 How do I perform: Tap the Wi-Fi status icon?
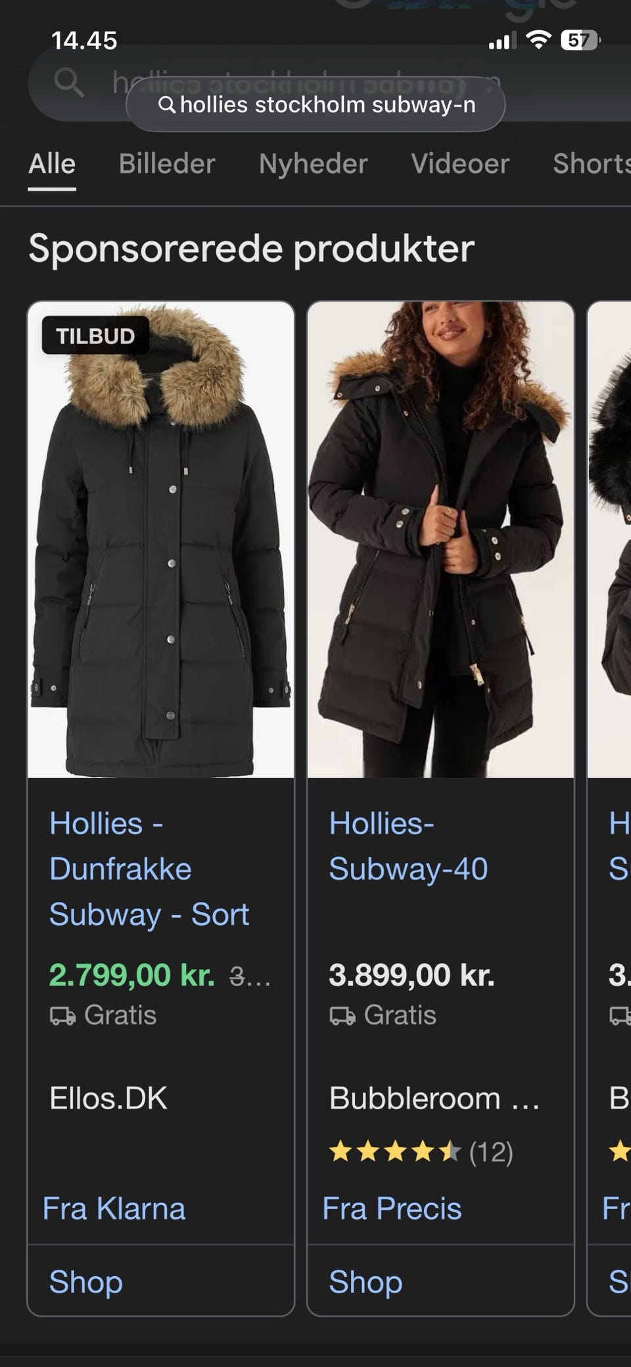pos(539,40)
